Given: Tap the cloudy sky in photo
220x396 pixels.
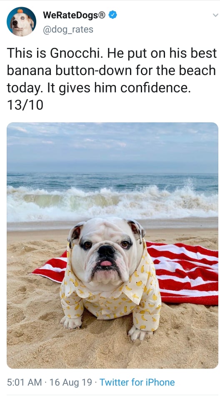Looking at the screenshot, I should 112,146.
